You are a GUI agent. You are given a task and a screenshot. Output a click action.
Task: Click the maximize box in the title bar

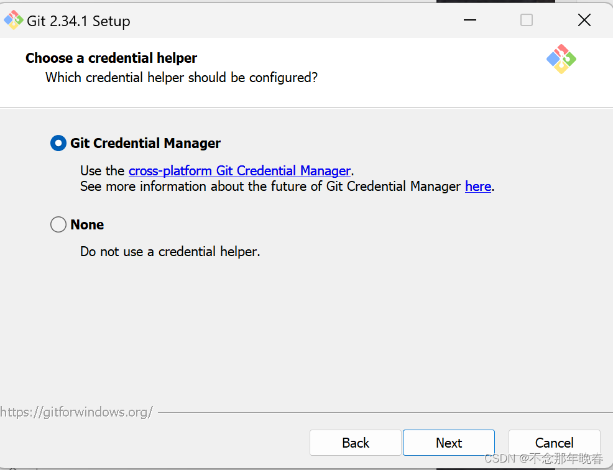coord(526,20)
